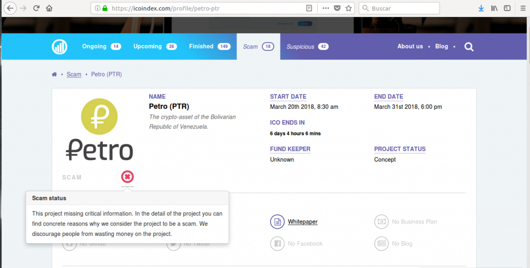Bookmark this page with the star icon
Viewport: 530px width, 268px height.
pos(348,8)
